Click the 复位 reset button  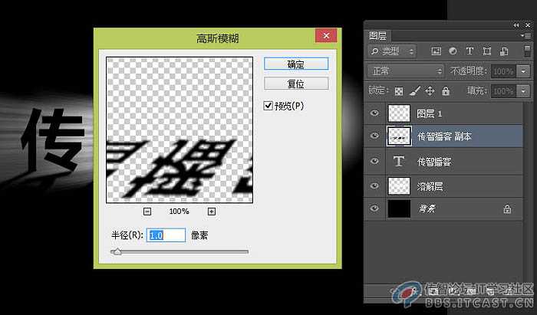click(x=295, y=83)
